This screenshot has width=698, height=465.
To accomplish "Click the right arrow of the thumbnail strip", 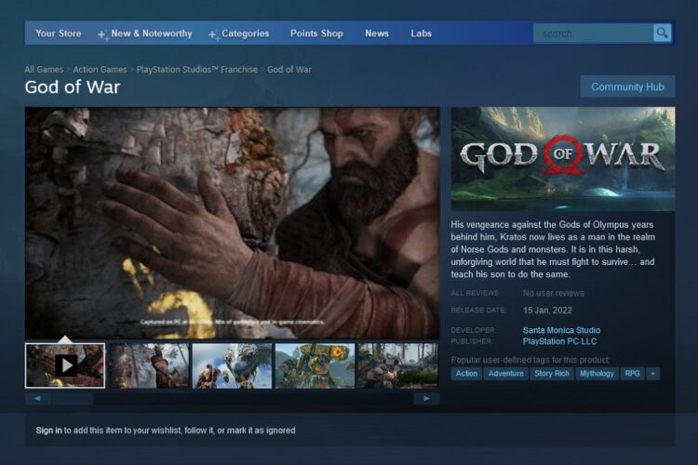I will 426,398.
